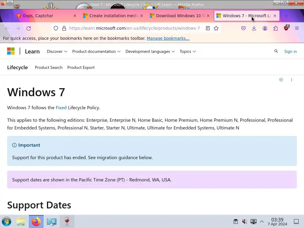Image resolution: width=304 pixels, height=228 pixels.
Task: Click the Microsoft logo
Action: (11, 51)
